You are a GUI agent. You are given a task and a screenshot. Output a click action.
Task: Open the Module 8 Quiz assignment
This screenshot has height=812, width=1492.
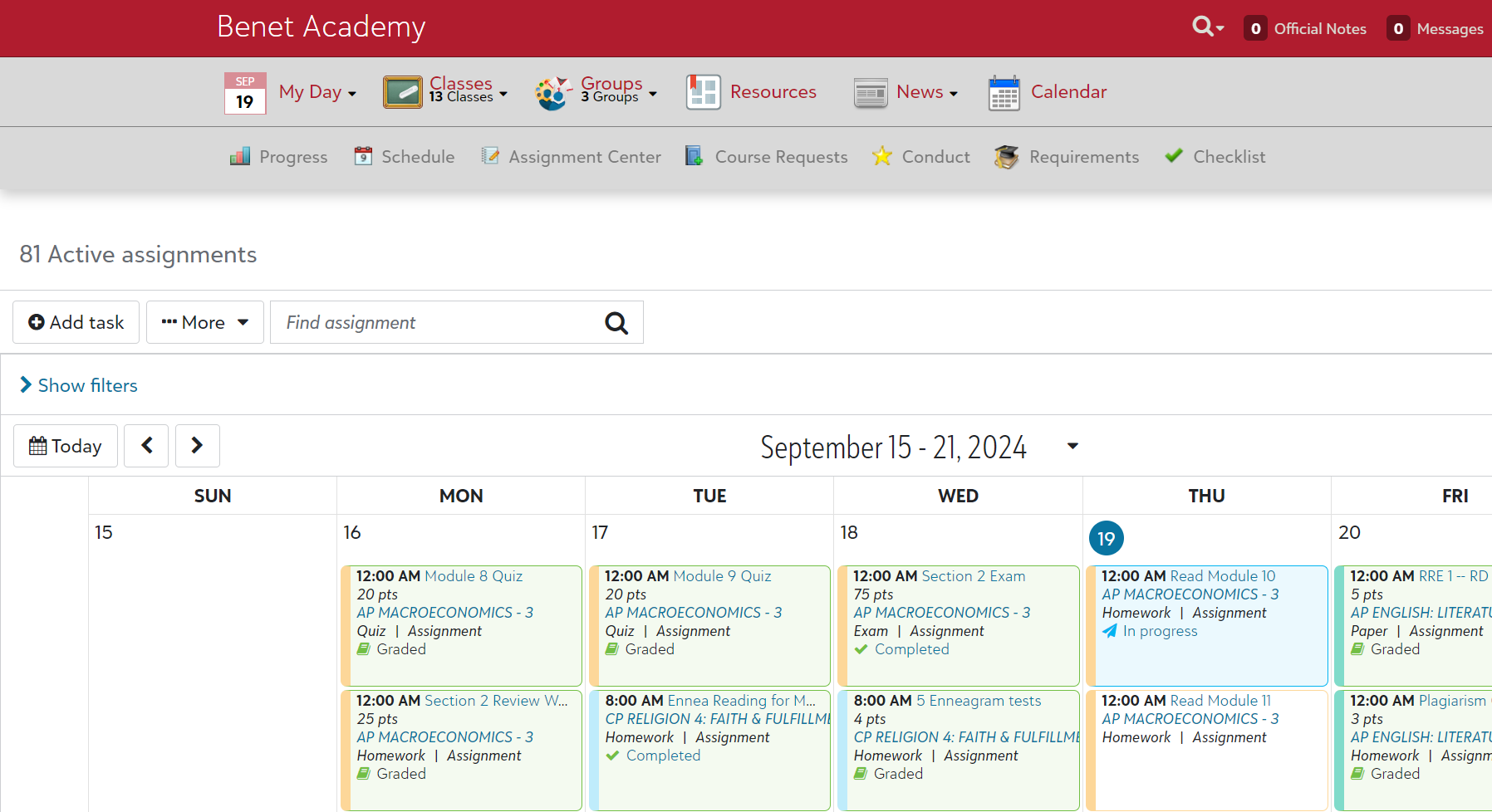(474, 576)
